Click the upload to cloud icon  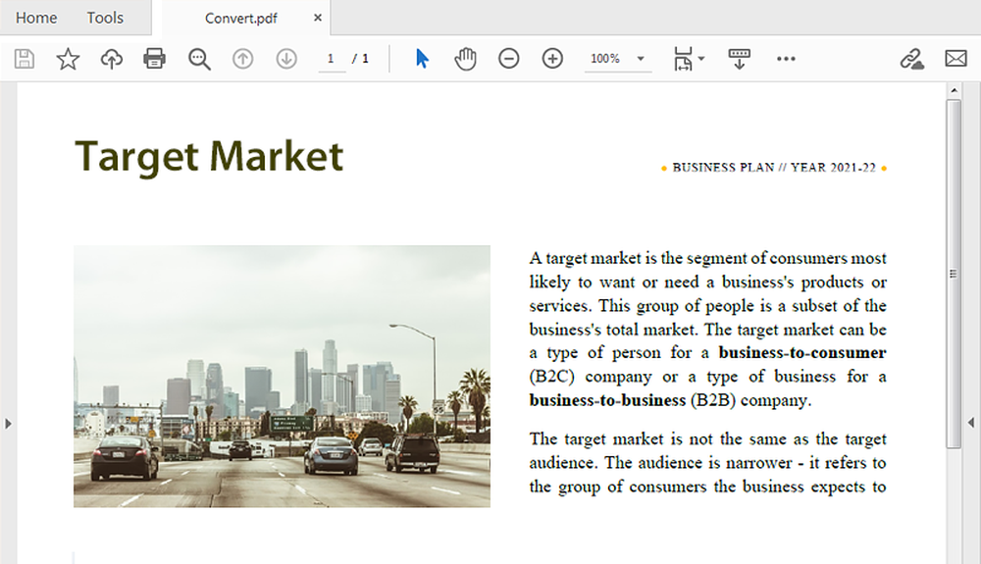112,59
